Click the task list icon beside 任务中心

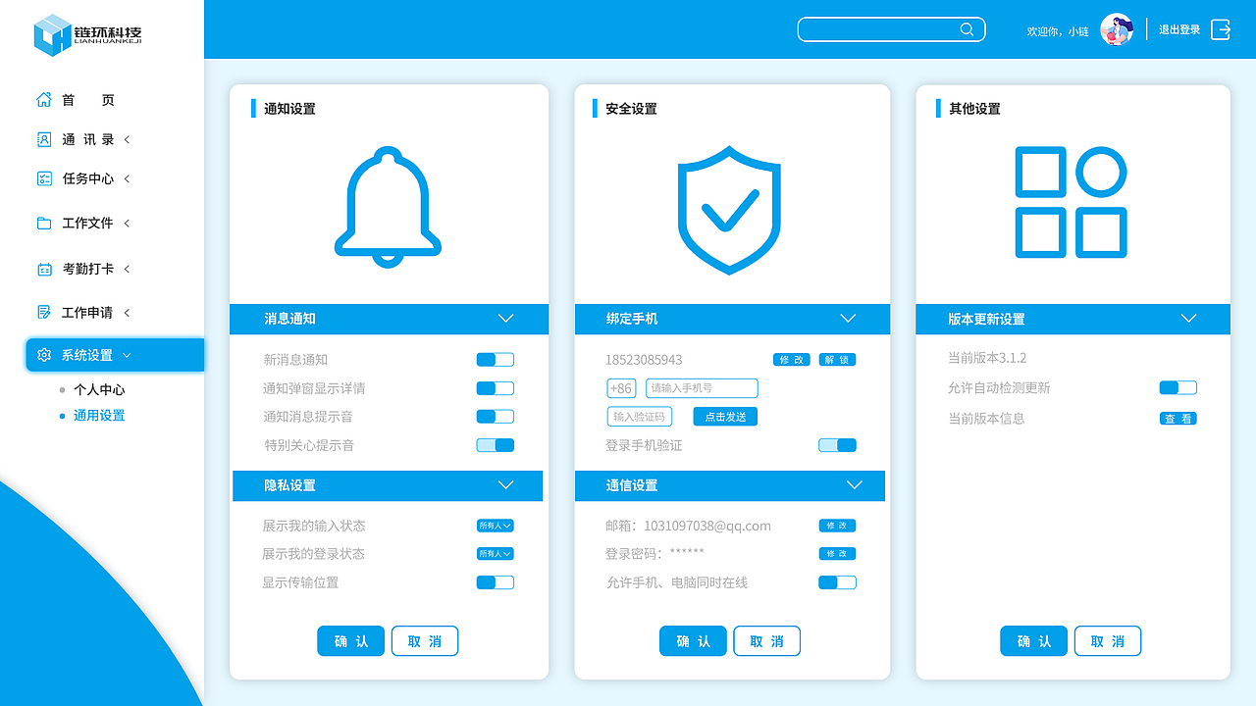click(x=44, y=178)
